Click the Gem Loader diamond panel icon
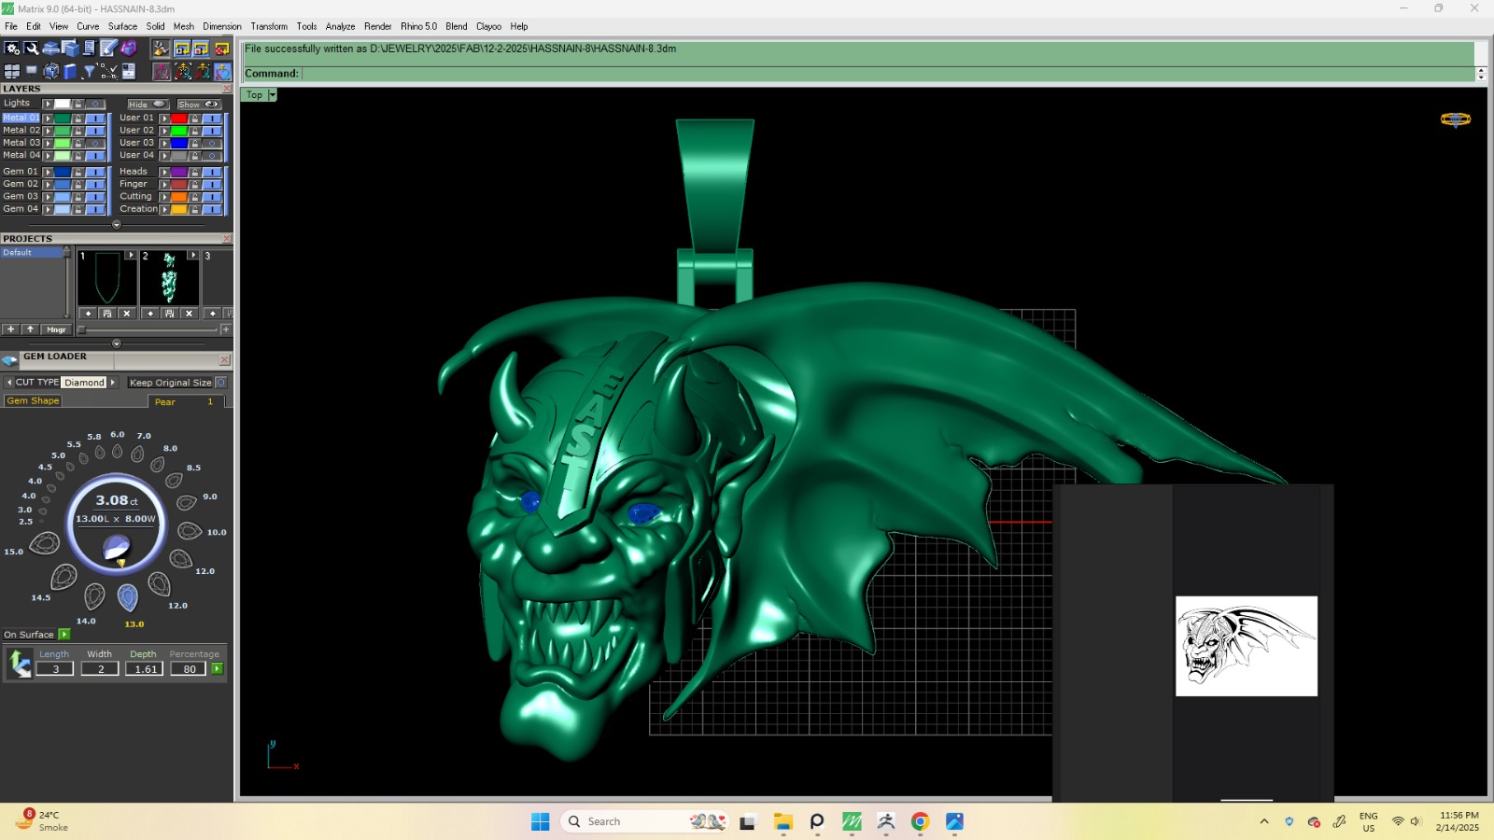Viewport: 1494px width, 840px height. pyautogui.click(x=10, y=359)
